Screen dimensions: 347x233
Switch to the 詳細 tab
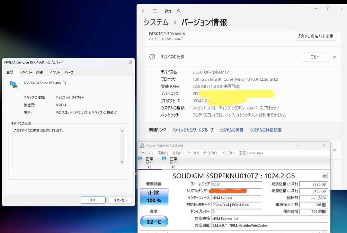point(40,72)
